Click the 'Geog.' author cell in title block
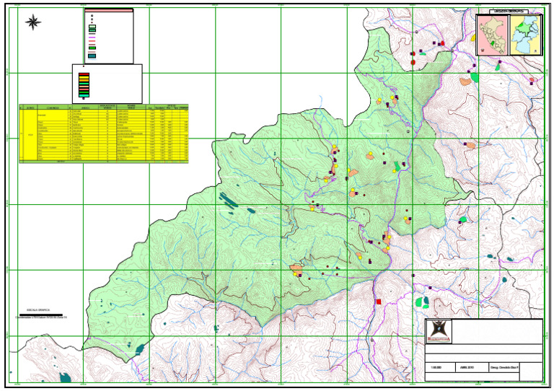 504,367
